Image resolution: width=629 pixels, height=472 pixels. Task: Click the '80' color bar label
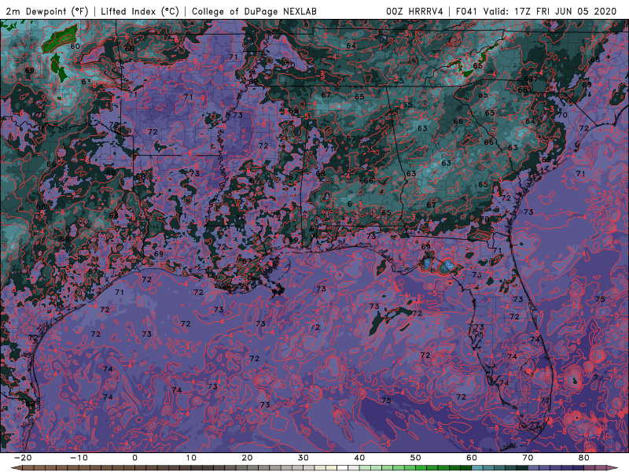click(584, 458)
